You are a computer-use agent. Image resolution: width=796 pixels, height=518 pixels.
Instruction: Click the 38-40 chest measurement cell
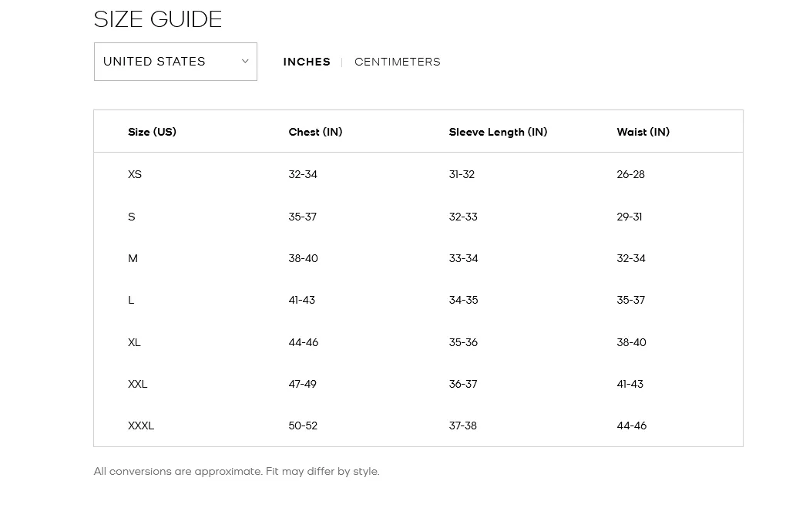click(x=303, y=258)
